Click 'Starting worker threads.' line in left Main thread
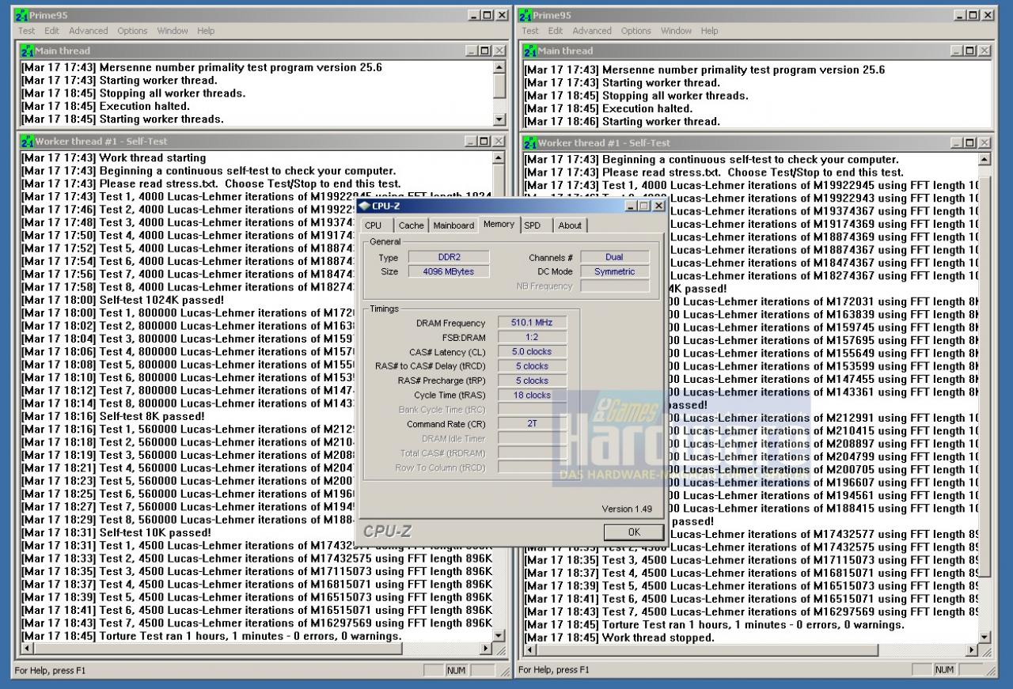The height and width of the screenshot is (689, 1013). coord(123,119)
